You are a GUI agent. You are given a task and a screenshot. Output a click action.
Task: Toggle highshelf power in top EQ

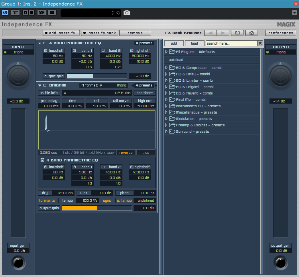point(132,51)
